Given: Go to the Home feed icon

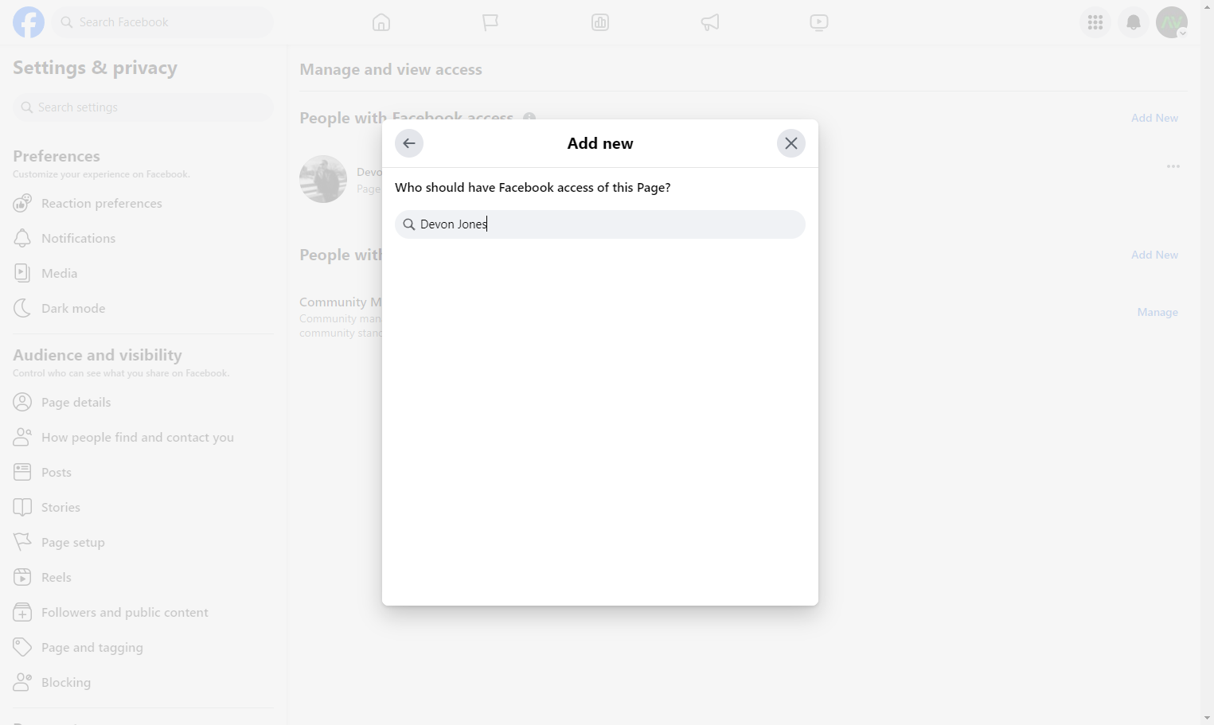Looking at the screenshot, I should pos(381,22).
